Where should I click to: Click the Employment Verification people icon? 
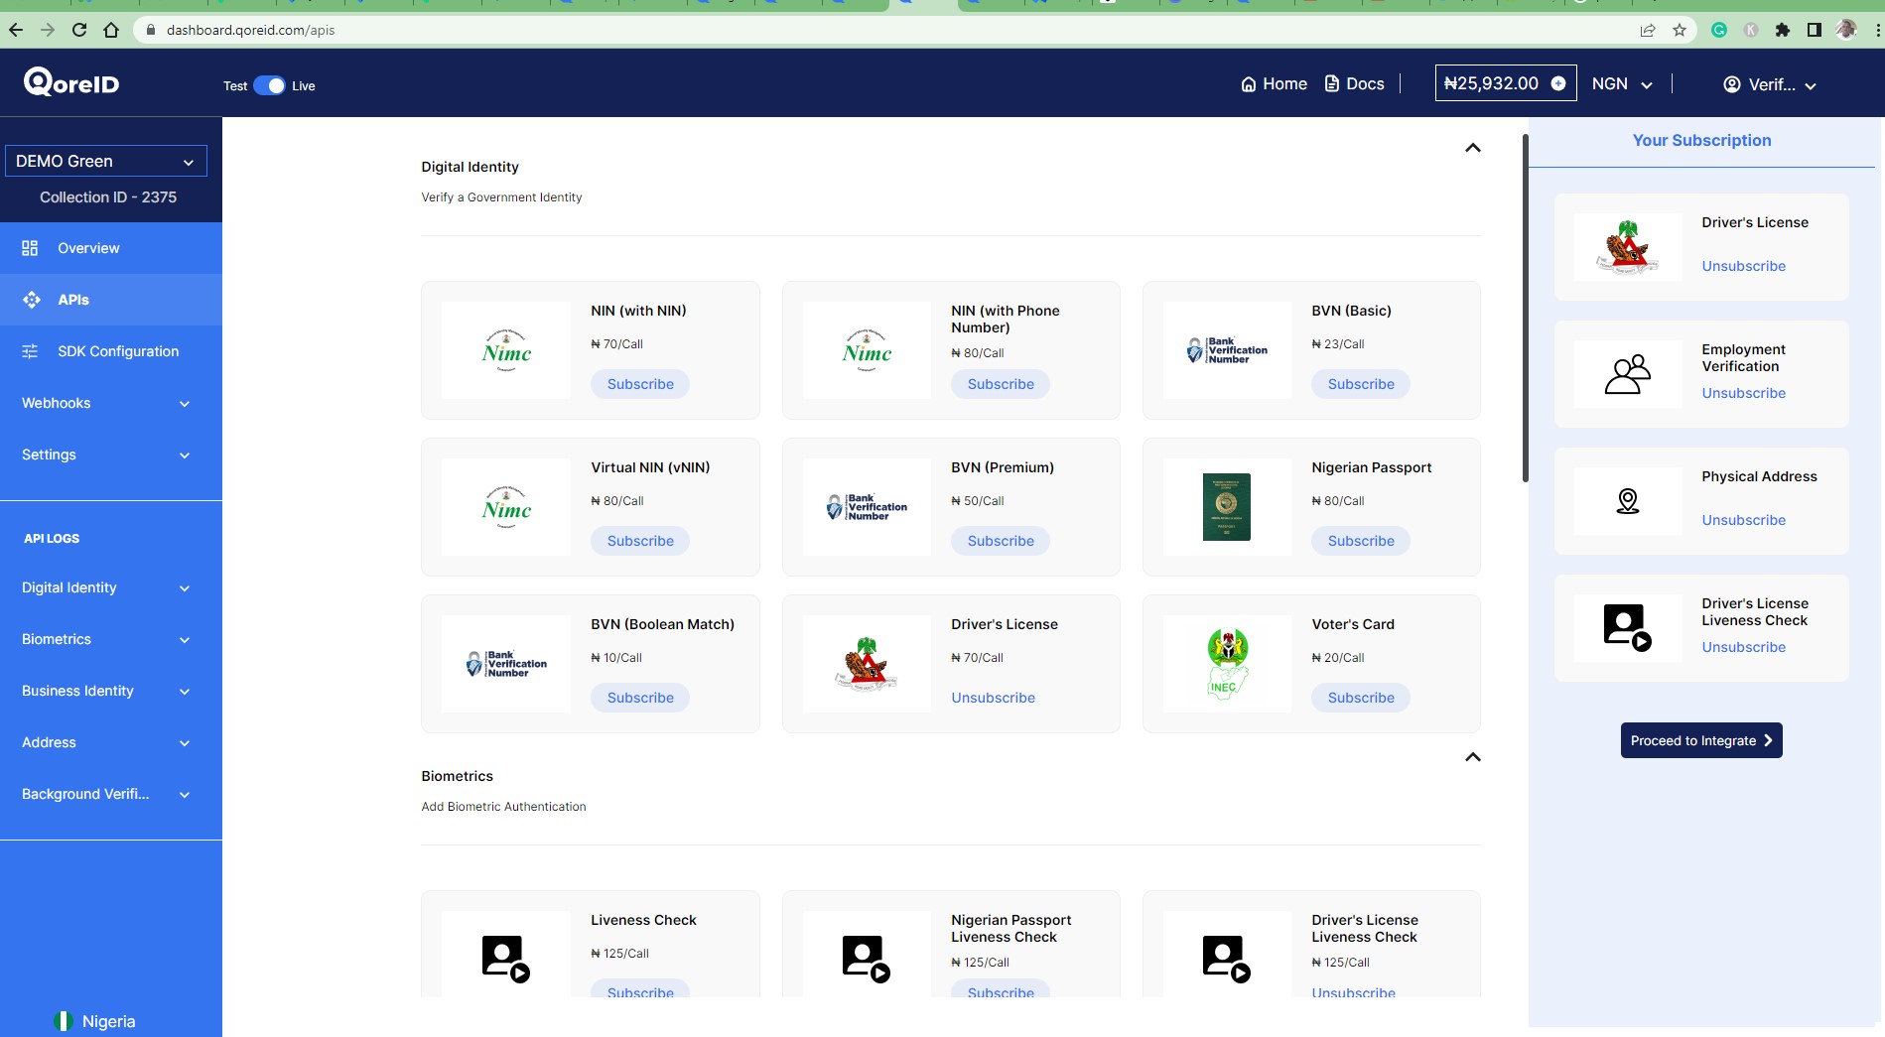pyautogui.click(x=1628, y=374)
